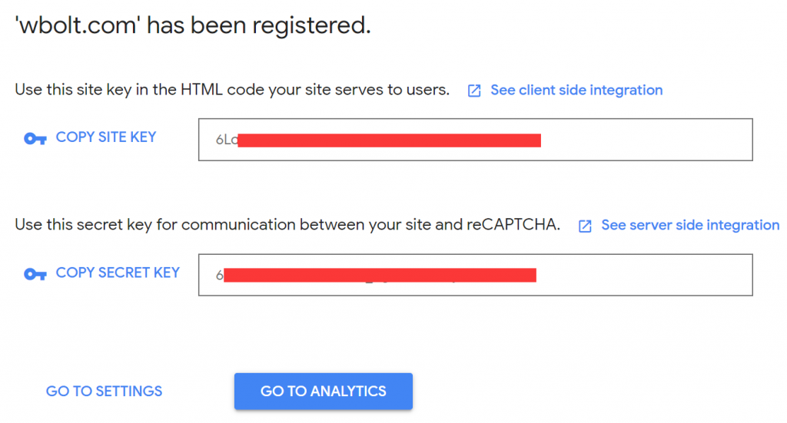
Task: Click the red bar covering the site key
Action: click(x=389, y=140)
